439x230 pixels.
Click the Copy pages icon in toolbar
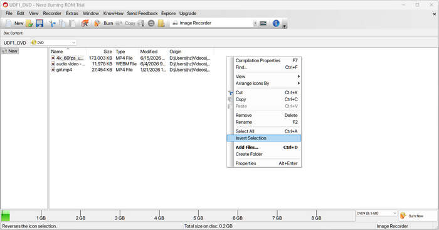pyautogui.click(x=62, y=23)
